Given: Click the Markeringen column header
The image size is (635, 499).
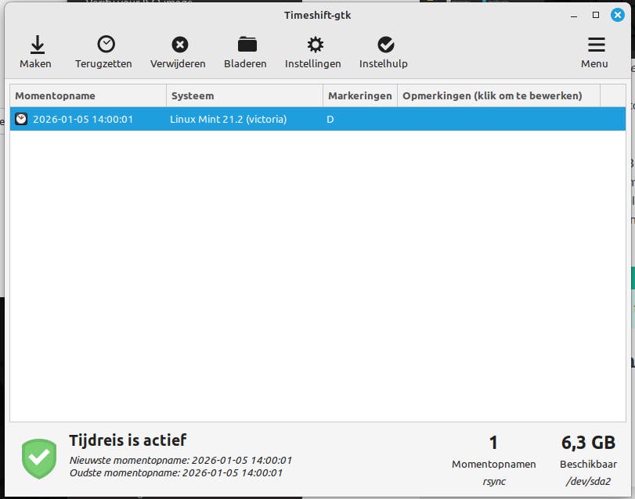Looking at the screenshot, I should pos(360,96).
